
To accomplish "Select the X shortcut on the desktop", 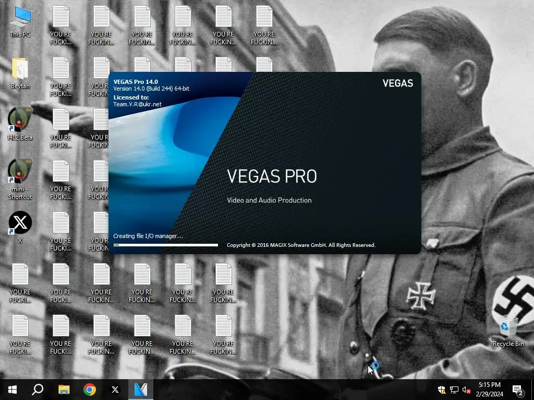I will [x=20, y=227].
